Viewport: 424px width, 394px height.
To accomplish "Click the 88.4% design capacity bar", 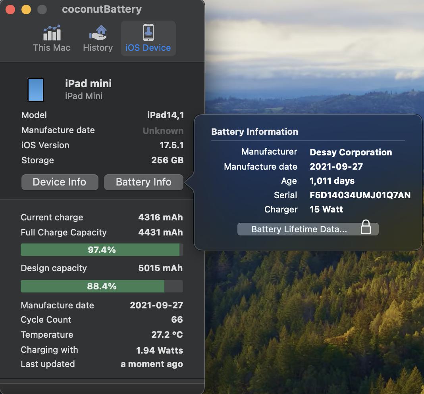I will [x=102, y=286].
